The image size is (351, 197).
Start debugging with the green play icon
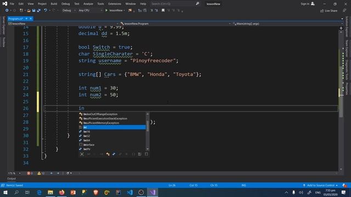coord(106,10)
